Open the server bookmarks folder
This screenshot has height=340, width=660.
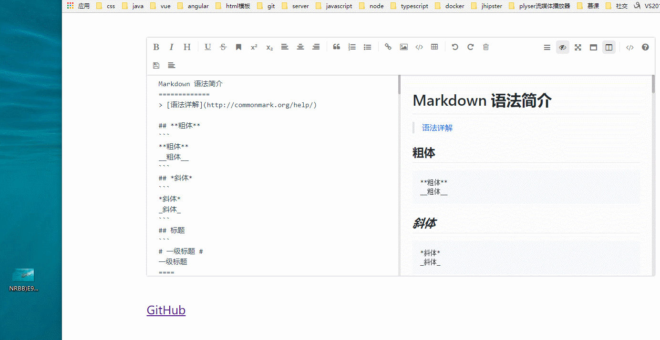click(x=295, y=6)
